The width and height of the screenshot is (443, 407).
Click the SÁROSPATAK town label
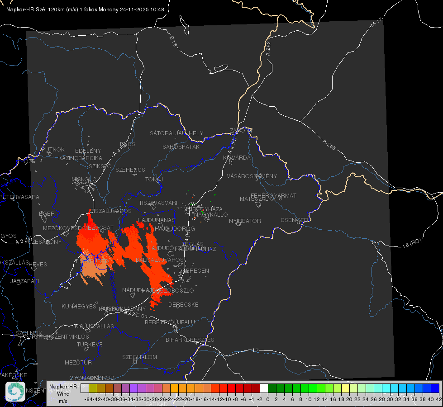181,147
